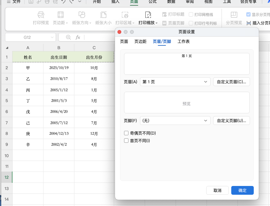Enable the 打印行号列标 checkbox
270x206 pixels.
(191, 23)
